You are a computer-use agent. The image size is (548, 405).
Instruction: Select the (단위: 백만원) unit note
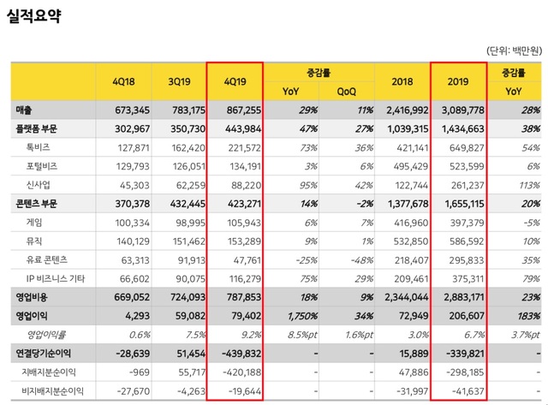[x=511, y=50]
